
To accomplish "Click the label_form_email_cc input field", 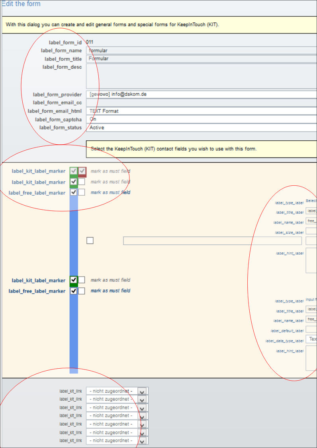I will coord(202,102).
